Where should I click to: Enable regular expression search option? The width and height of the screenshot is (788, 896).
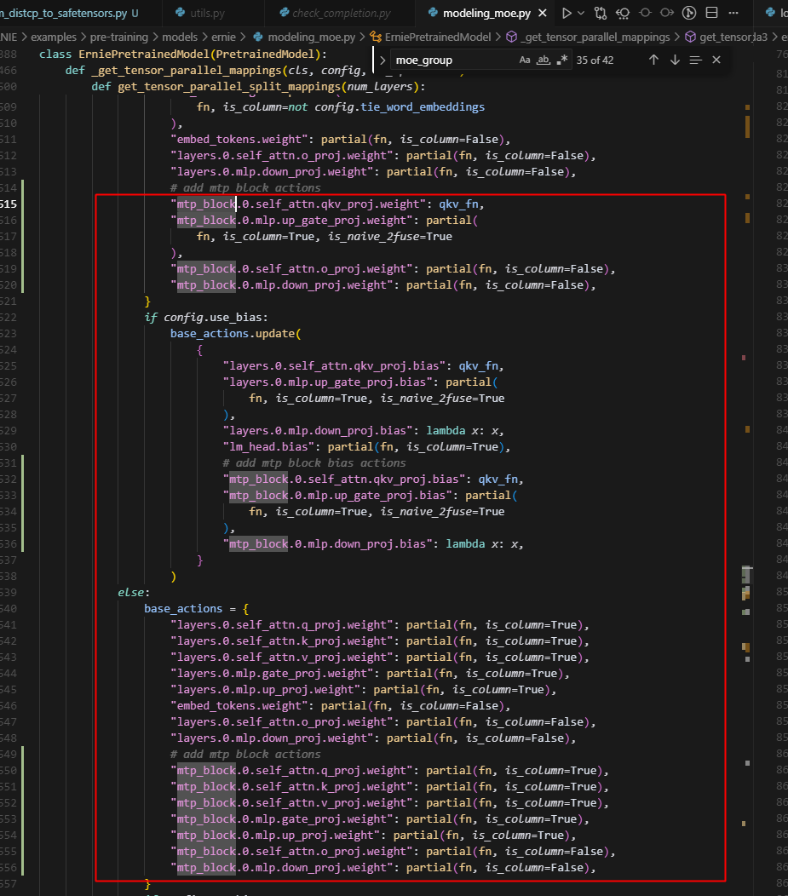click(x=561, y=60)
